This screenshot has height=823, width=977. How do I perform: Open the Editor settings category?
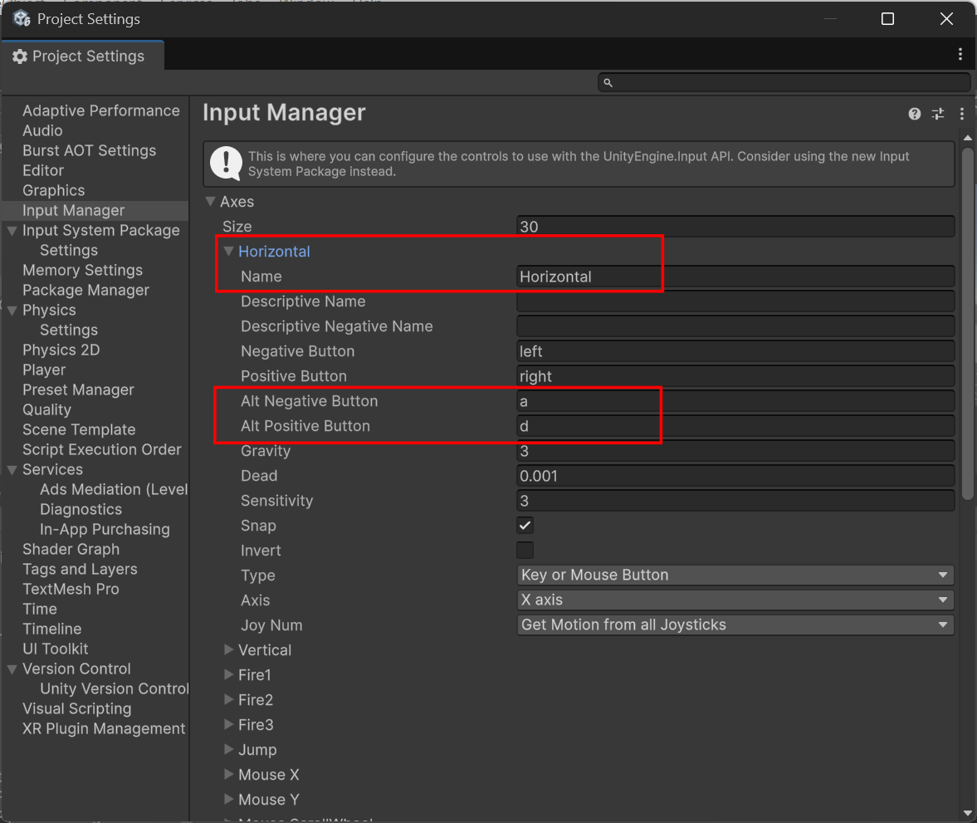point(43,170)
